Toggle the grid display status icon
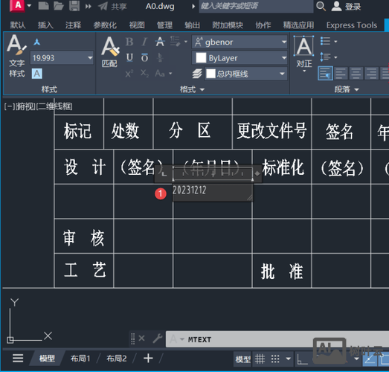The image size is (389, 372). (260, 359)
